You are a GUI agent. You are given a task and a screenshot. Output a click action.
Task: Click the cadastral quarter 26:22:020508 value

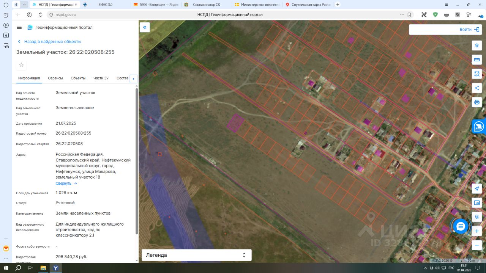pyautogui.click(x=69, y=144)
